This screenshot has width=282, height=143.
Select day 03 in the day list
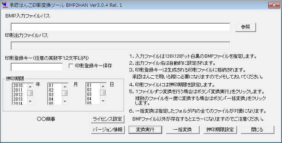(x=89, y=94)
